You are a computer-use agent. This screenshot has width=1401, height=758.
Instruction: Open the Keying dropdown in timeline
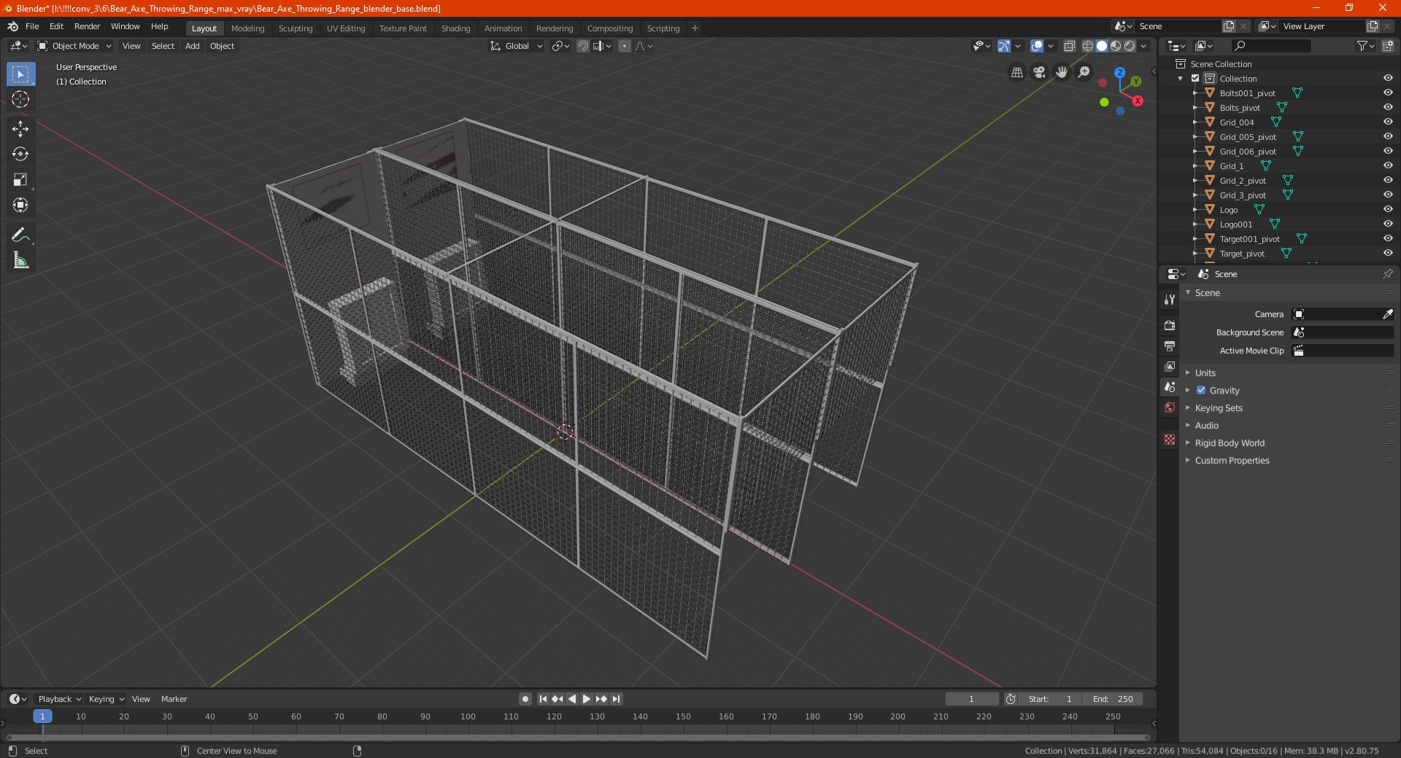106,699
